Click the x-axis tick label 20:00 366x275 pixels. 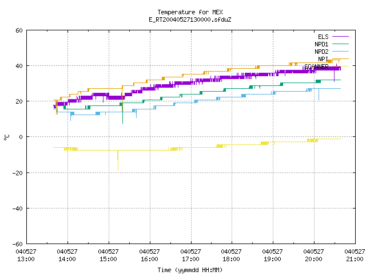(313, 259)
